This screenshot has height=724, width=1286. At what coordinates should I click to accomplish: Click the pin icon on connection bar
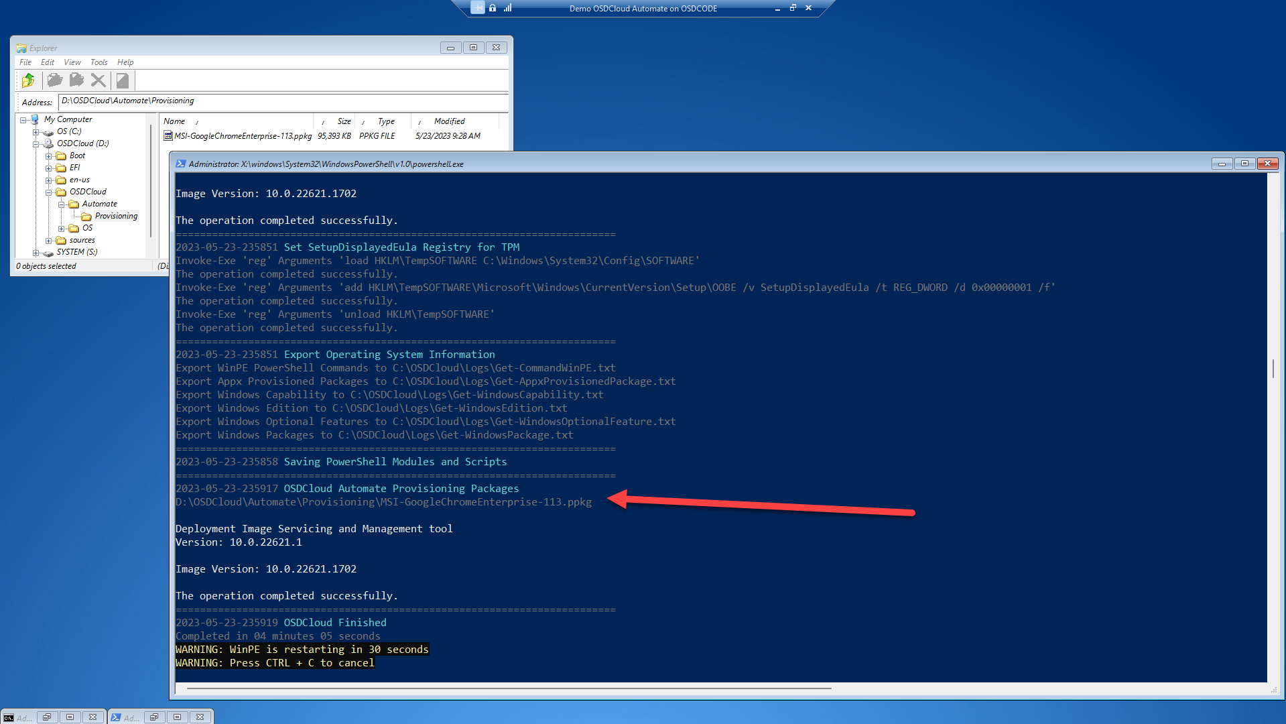(477, 8)
